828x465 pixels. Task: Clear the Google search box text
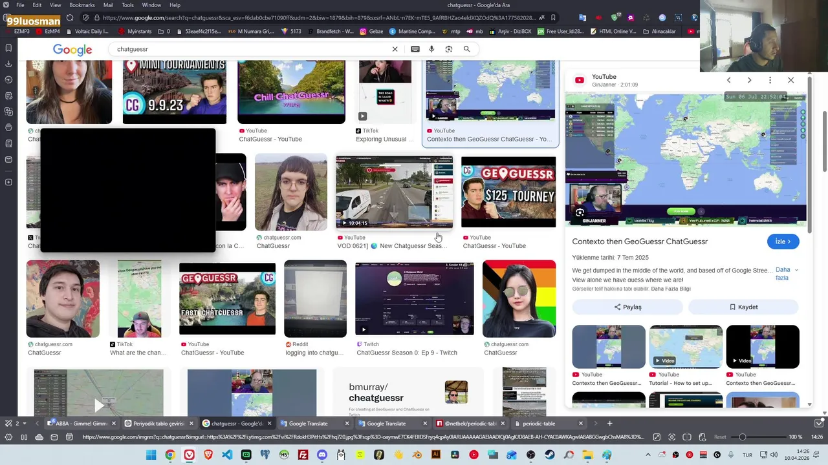[395, 49]
